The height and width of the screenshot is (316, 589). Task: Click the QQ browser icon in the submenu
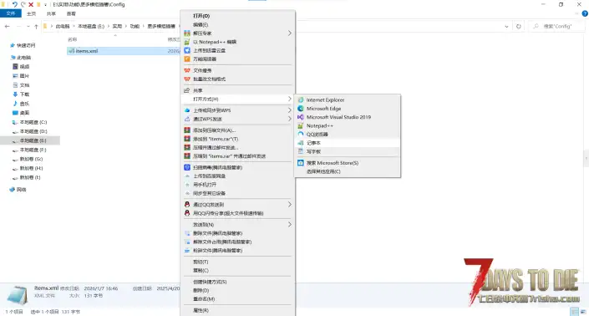301,135
